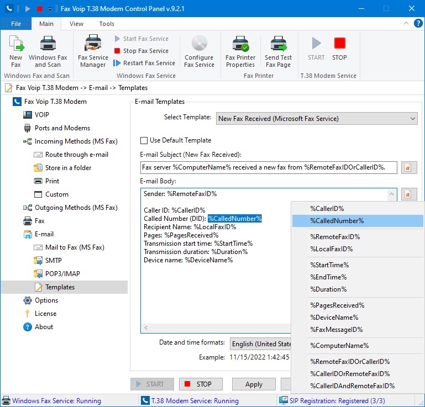Click the disabled bottom START button
The height and width of the screenshot is (407, 425).
pyautogui.click(x=152, y=384)
